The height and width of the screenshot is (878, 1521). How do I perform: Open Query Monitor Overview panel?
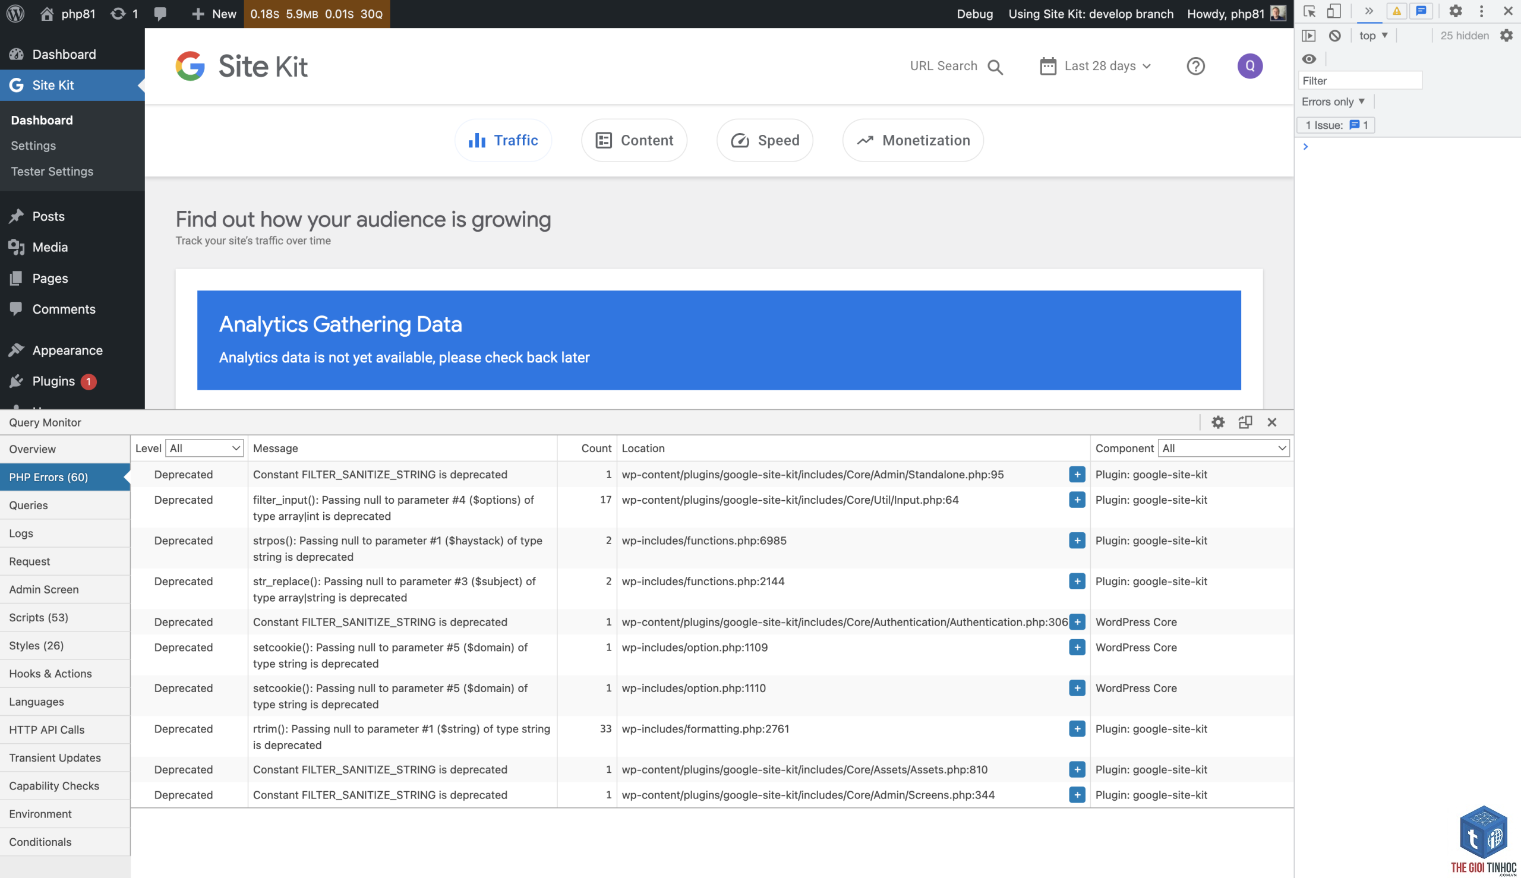click(x=65, y=449)
